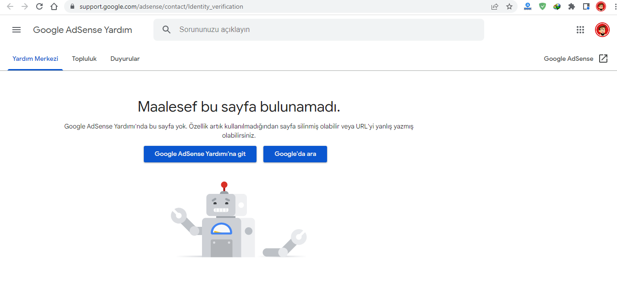Switch to the Topluluk tab
The height and width of the screenshot is (289, 617).
coord(84,59)
